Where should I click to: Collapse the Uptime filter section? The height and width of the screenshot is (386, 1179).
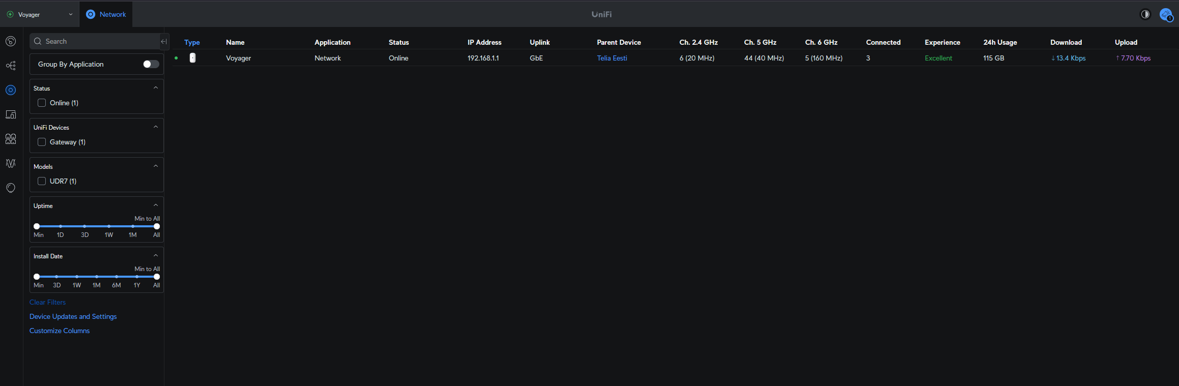point(156,205)
